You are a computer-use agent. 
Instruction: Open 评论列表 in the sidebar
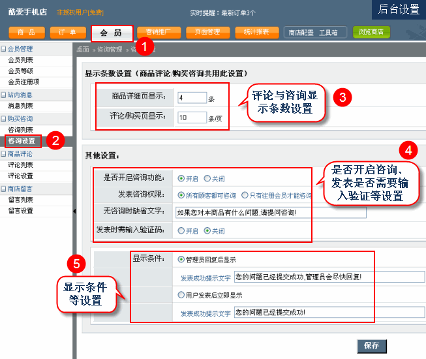pos(21,165)
